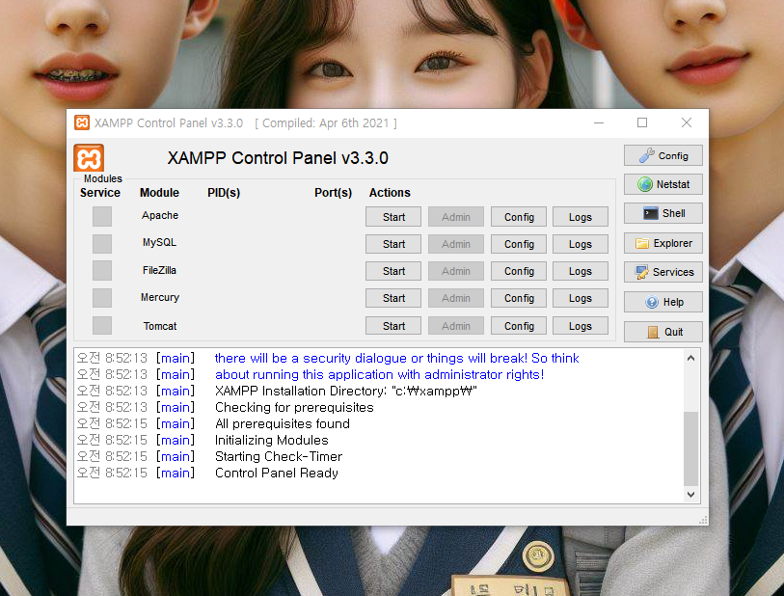Click the Mercury module name
This screenshot has width=784, height=596.
160,297
